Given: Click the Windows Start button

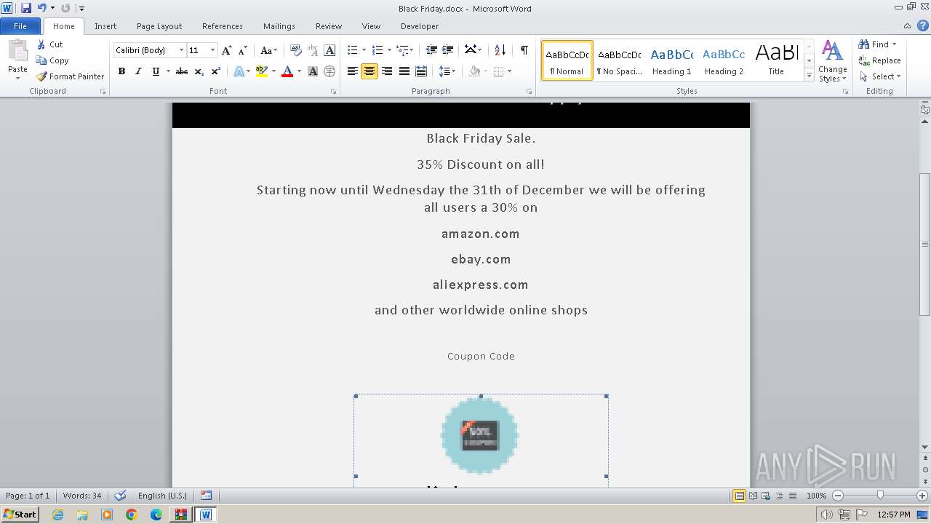Looking at the screenshot, I should [20, 515].
